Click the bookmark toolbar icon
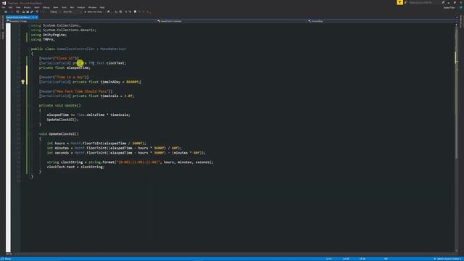This screenshot has width=464, height=261. coord(136,12)
